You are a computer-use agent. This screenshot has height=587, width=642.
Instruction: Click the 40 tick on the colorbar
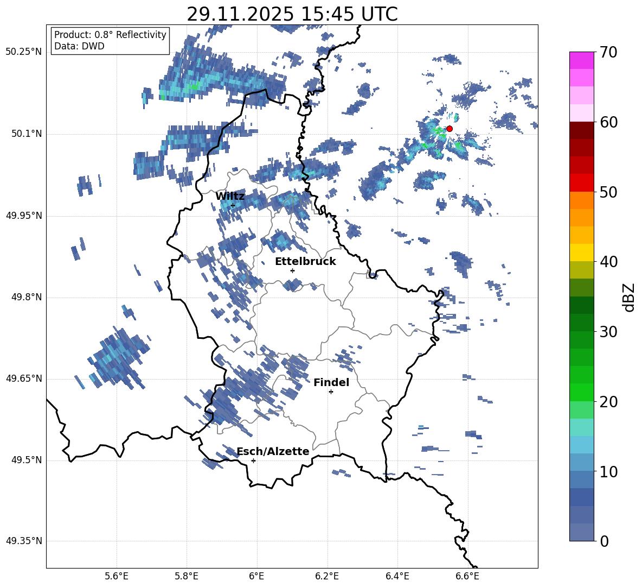(608, 262)
